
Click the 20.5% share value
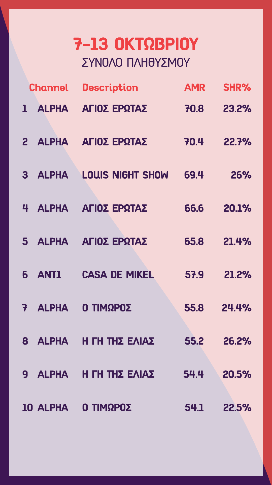tap(237, 374)
